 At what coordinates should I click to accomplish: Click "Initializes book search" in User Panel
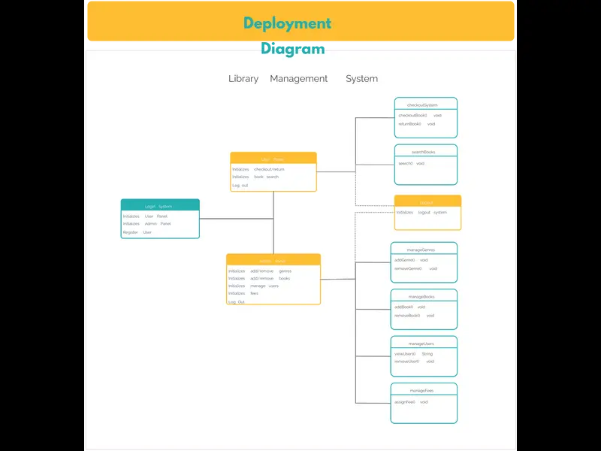(255, 177)
